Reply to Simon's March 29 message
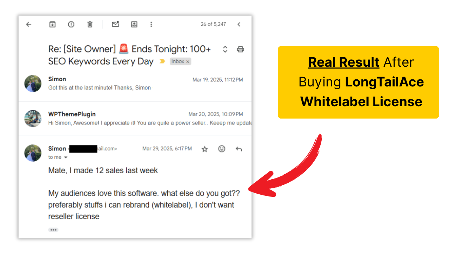 (239, 149)
